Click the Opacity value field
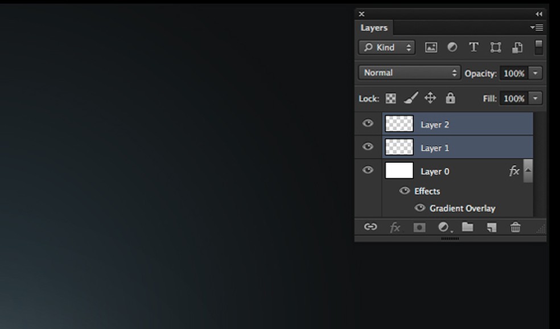 [x=514, y=73]
